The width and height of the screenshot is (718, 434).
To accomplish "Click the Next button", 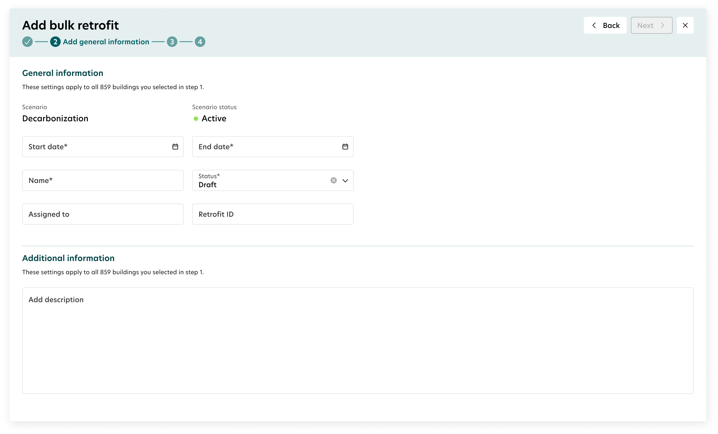I will pyautogui.click(x=651, y=25).
